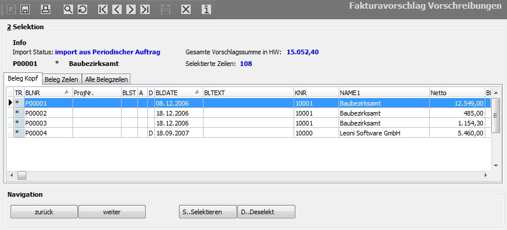Click total value 15.052,40
Screen dimensions: 507x230
coord(303,52)
